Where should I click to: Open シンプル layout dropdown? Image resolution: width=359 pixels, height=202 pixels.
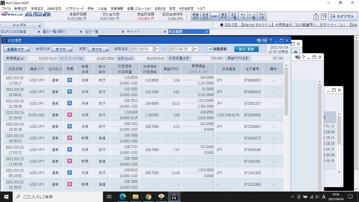tap(21, 25)
